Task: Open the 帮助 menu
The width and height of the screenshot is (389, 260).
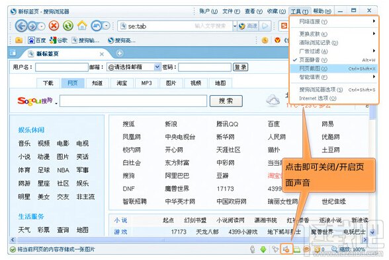Action: pos(322,11)
